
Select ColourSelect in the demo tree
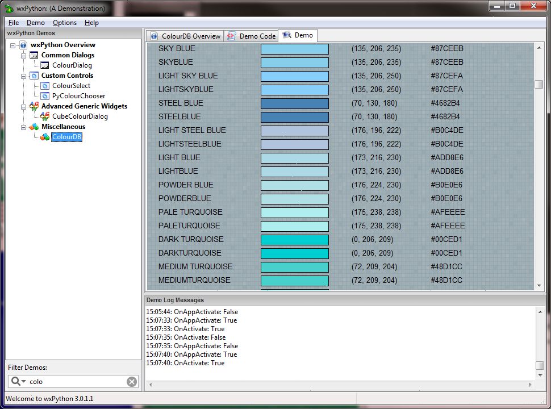(x=72, y=86)
